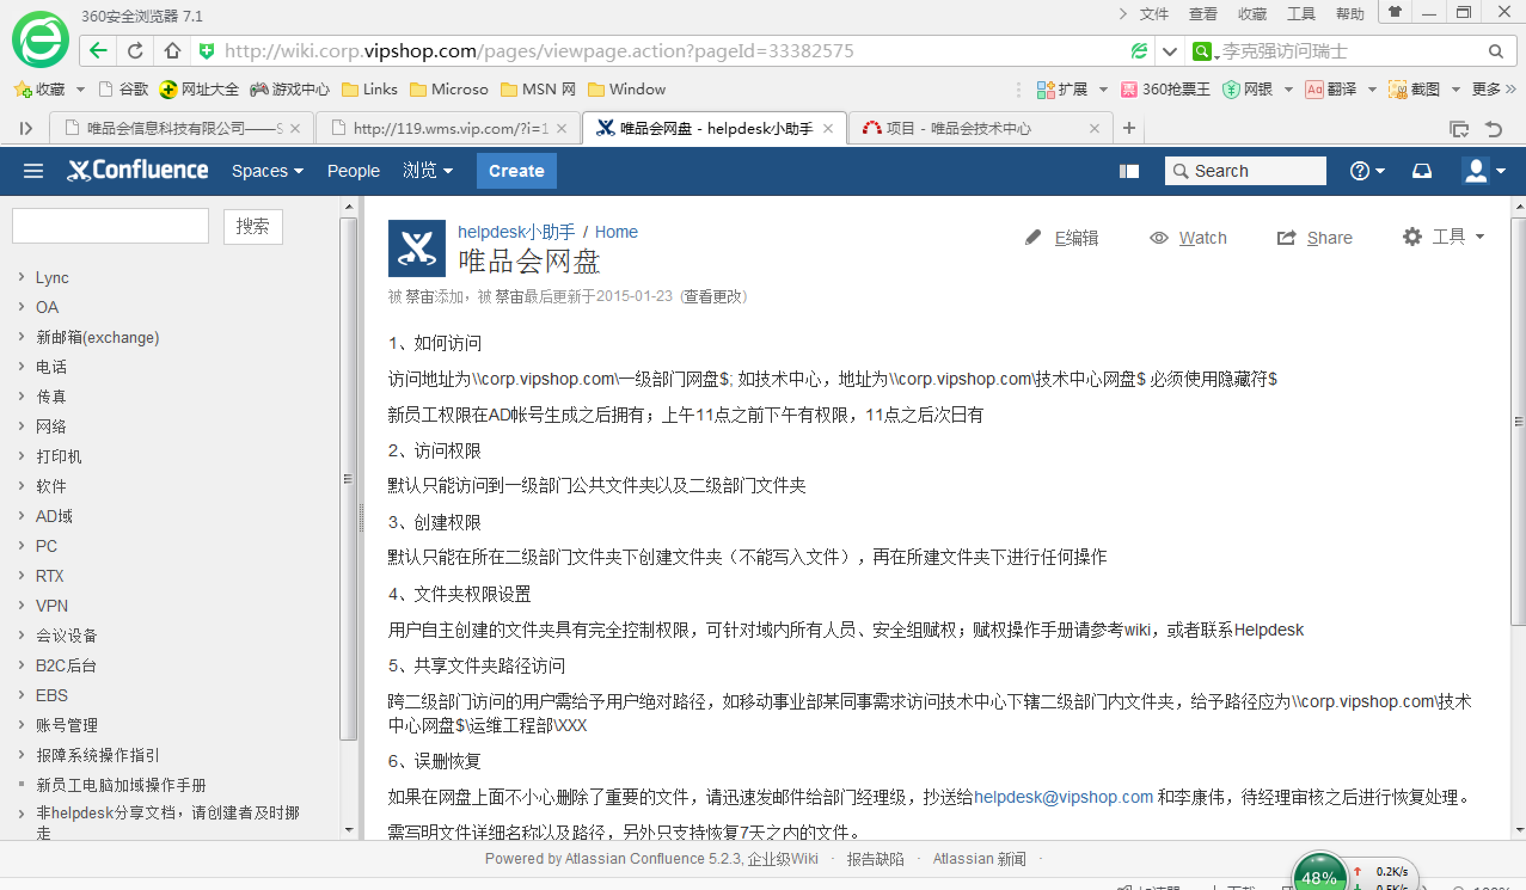
Task: Open the browser 工具 menu
Action: [1301, 14]
